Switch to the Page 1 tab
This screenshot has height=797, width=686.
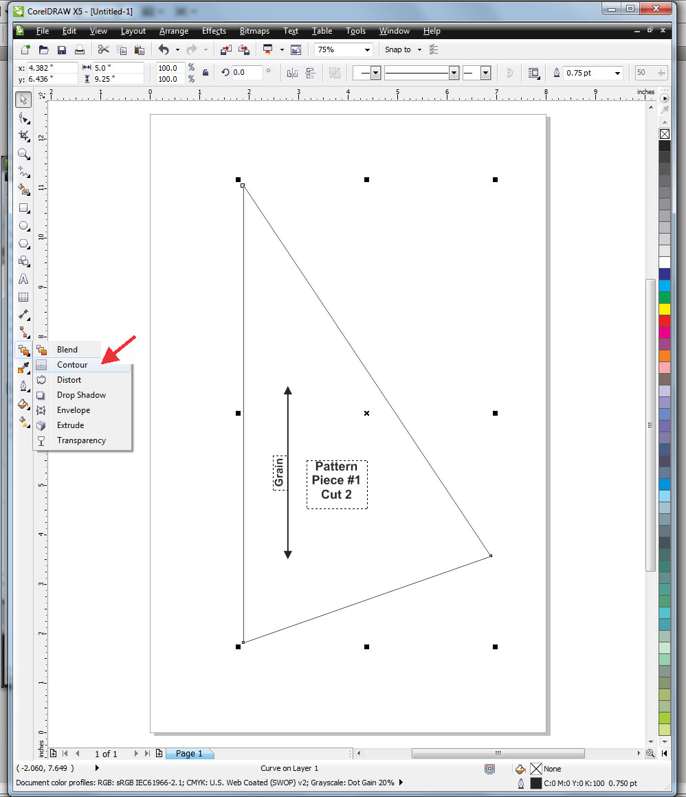point(189,753)
